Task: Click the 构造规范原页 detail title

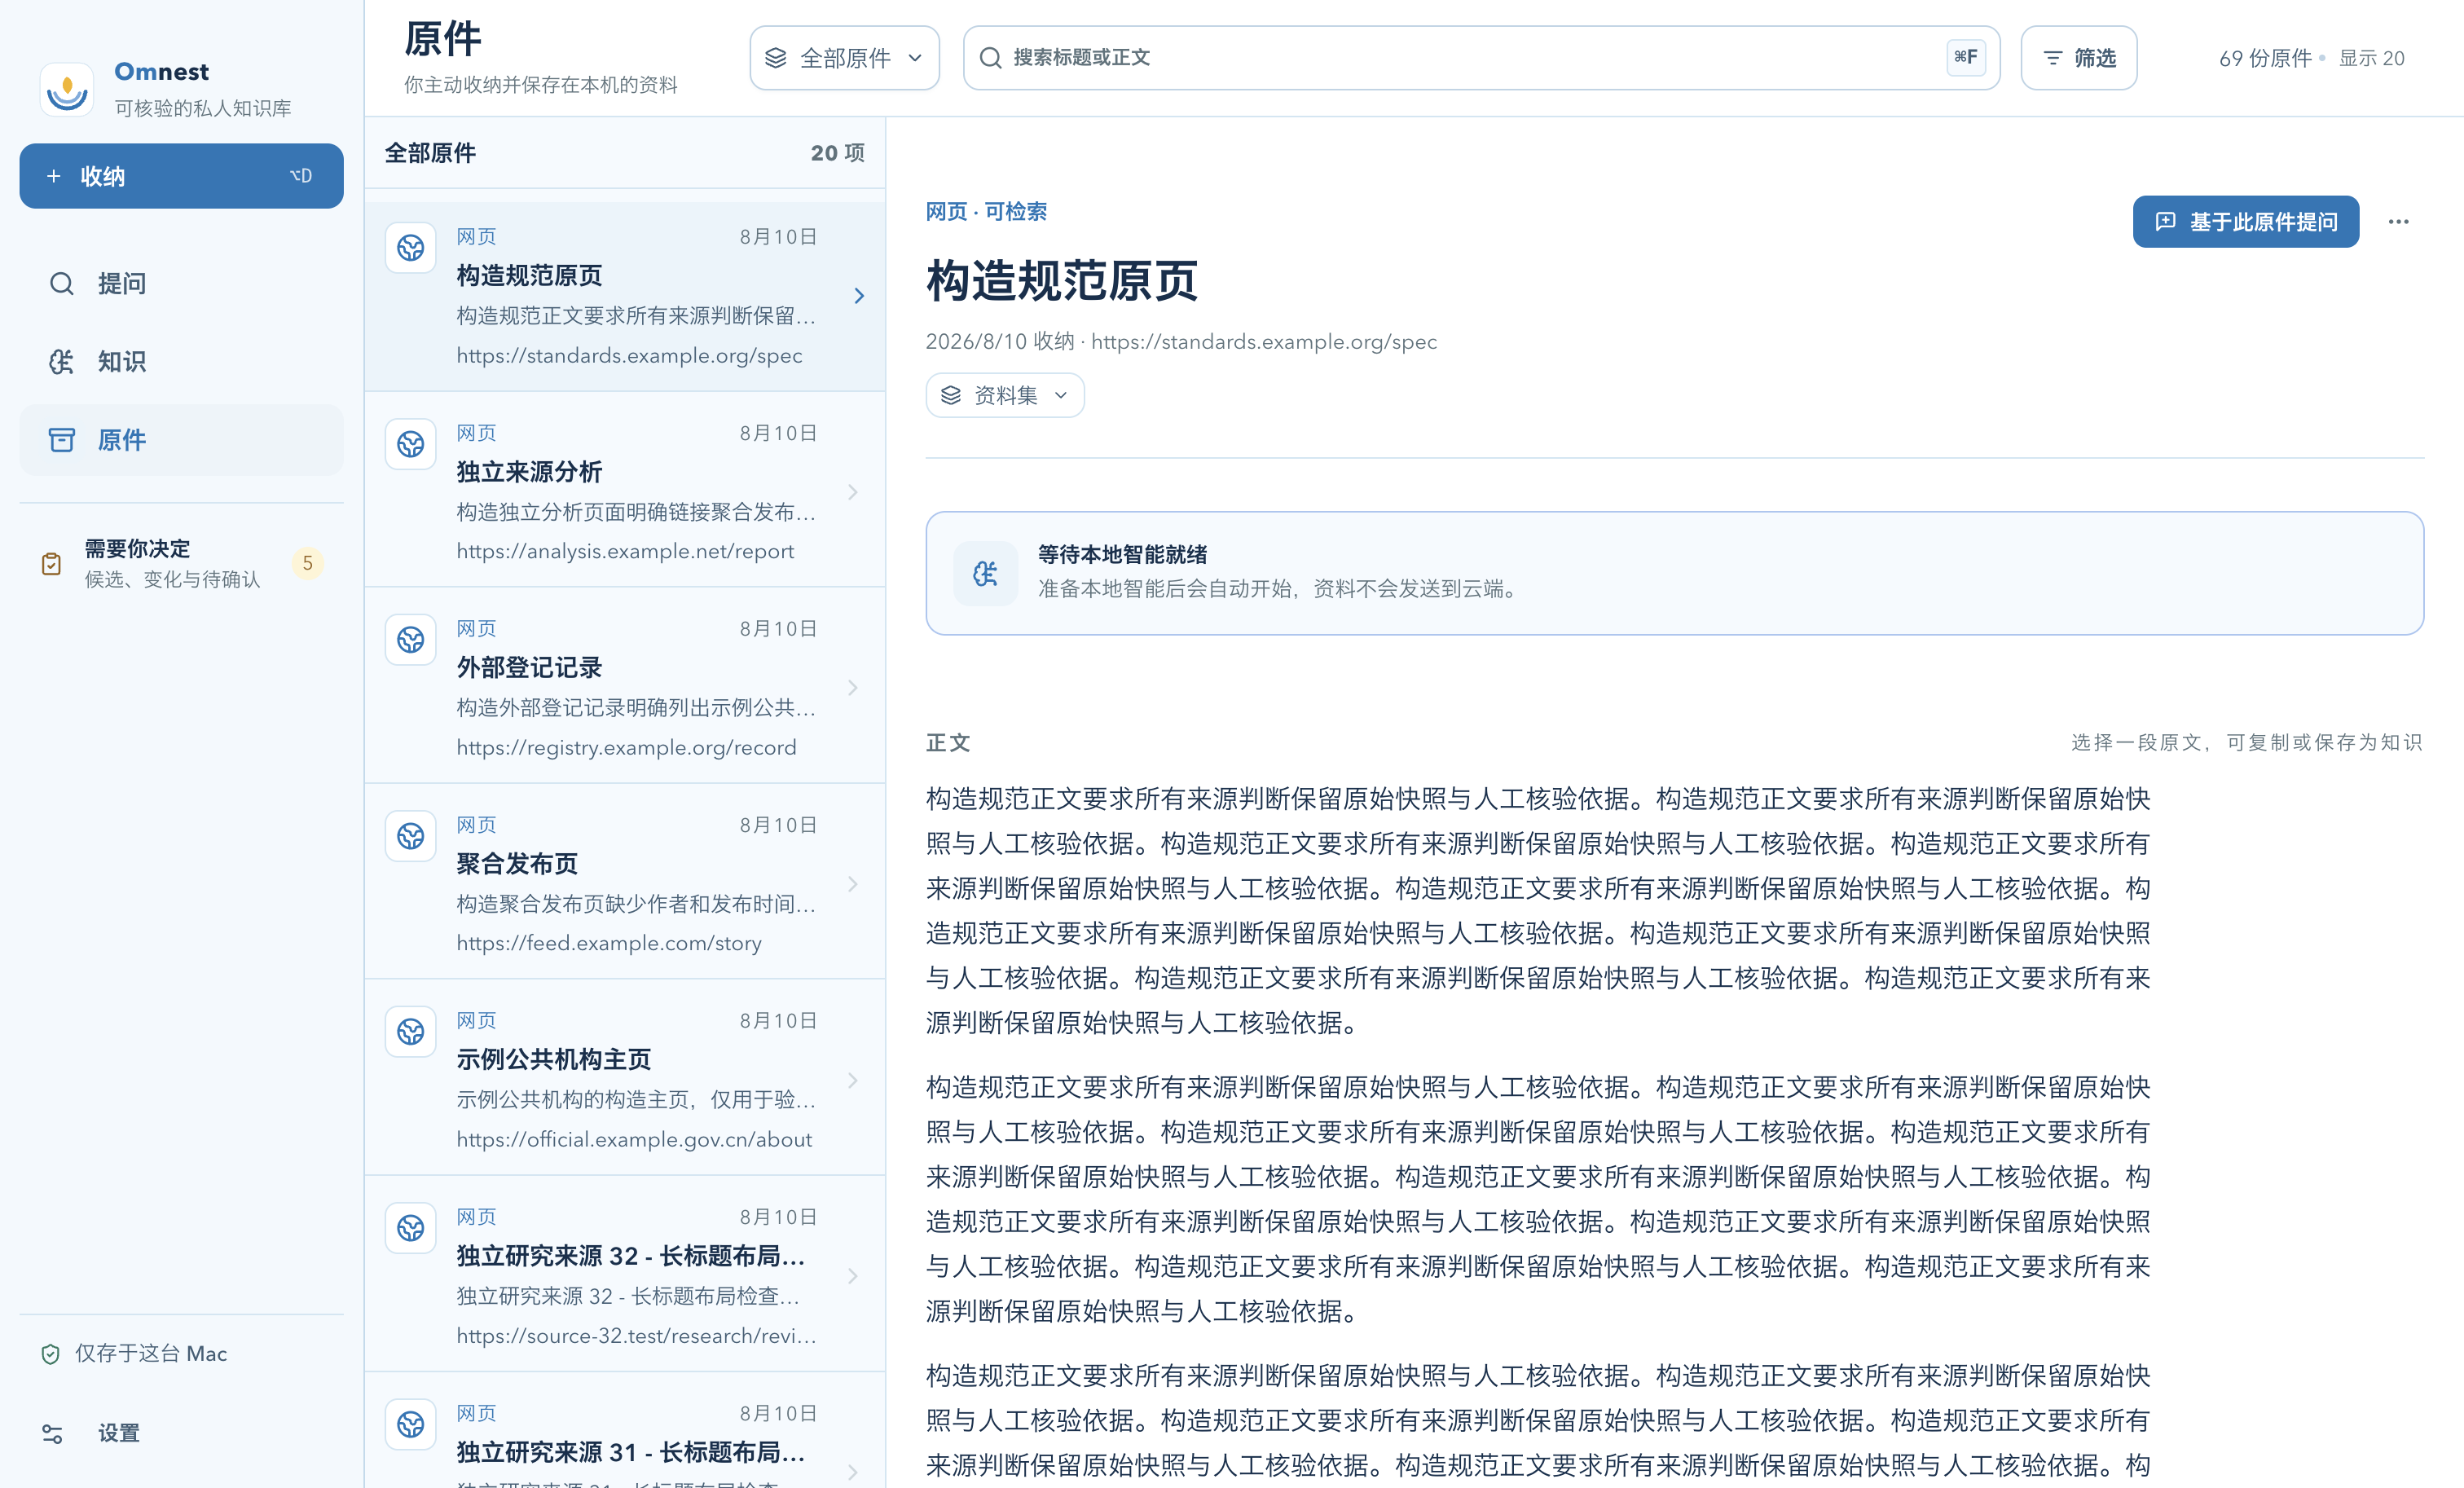Action: pos(1061,280)
